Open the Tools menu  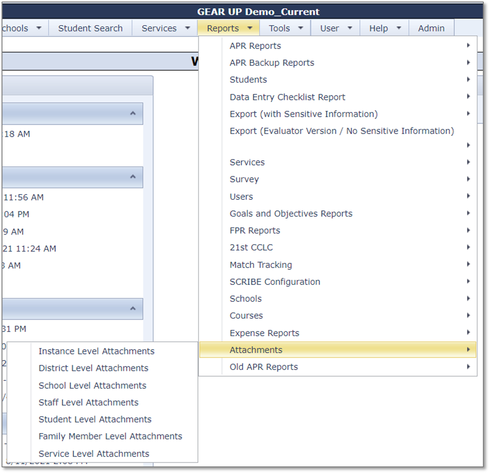coord(285,28)
